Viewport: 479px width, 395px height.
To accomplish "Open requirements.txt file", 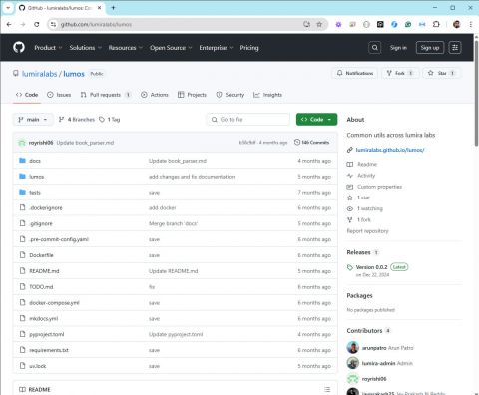I will pyautogui.click(x=49, y=350).
